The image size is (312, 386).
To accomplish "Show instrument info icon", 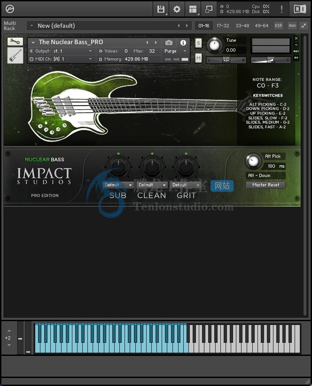I will (x=183, y=43).
